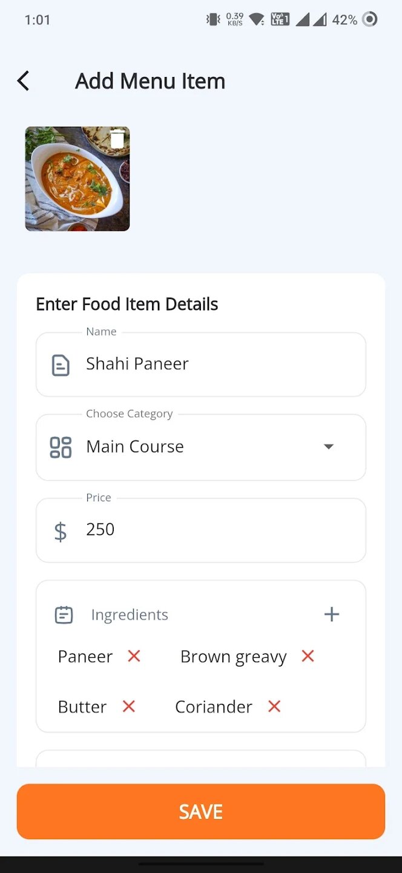Viewport: 402px width, 873px height.
Task: Remove the Butter ingredient
Action: (128, 706)
